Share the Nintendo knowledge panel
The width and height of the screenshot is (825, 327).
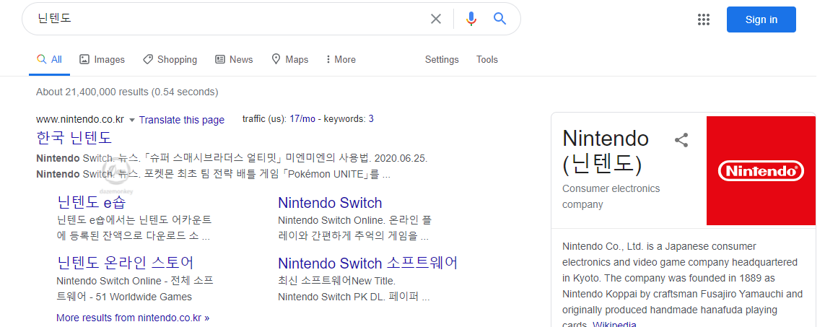pos(681,140)
